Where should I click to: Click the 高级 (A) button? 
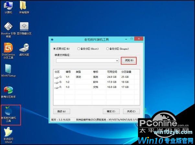click(62, 111)
